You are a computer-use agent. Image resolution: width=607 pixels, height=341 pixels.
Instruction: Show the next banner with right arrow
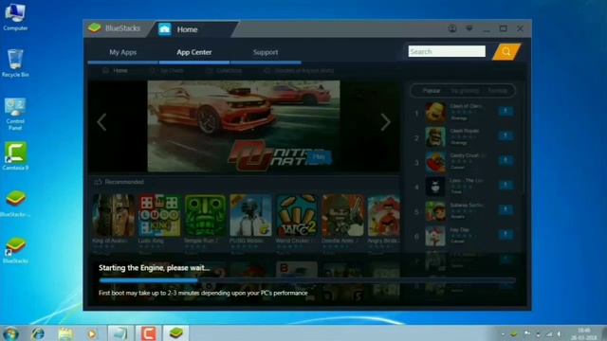[x=385, y=122]
